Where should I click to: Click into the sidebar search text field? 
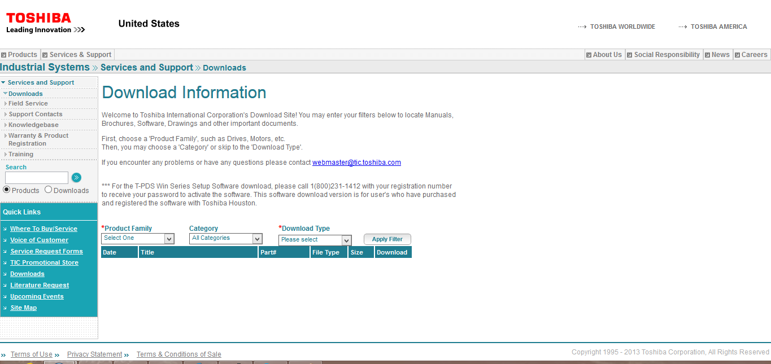(37, 178)
